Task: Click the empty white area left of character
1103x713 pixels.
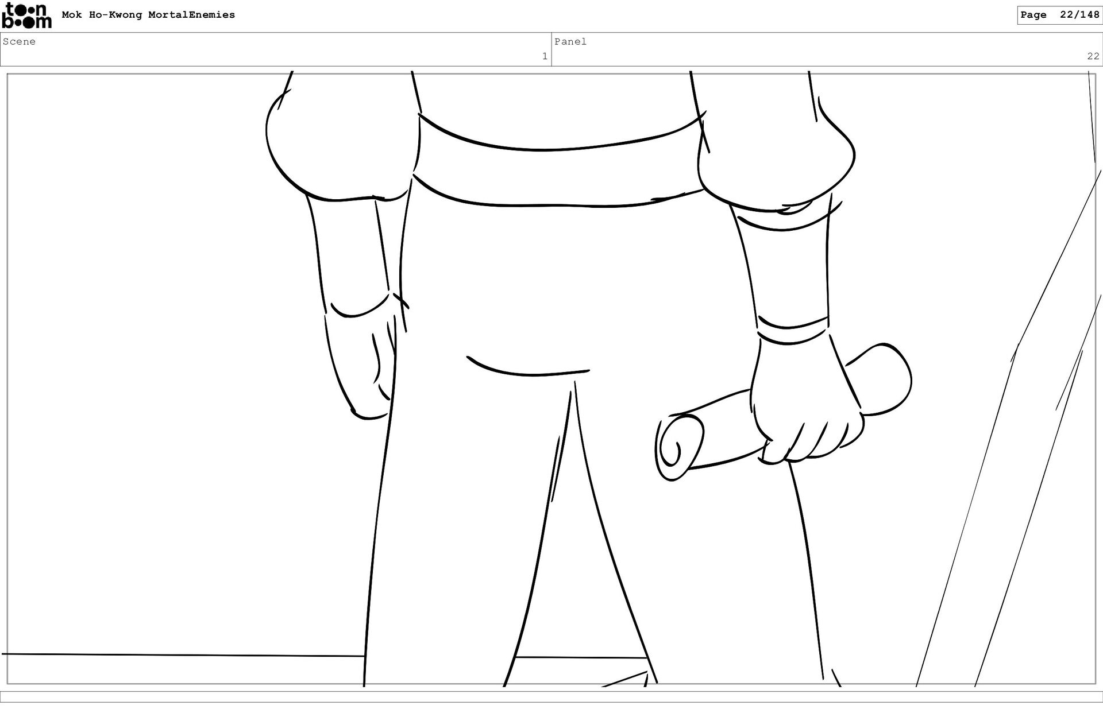Action: [144, 344]
